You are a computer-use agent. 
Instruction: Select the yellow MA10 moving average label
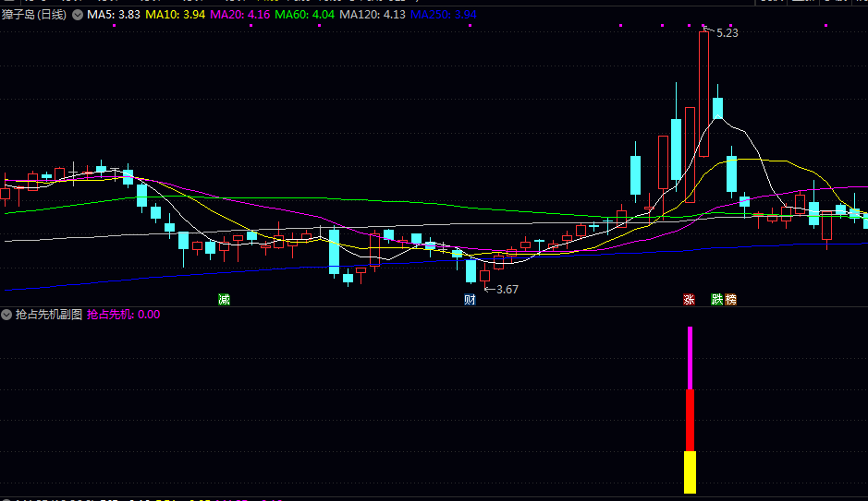tap(176, 15)
